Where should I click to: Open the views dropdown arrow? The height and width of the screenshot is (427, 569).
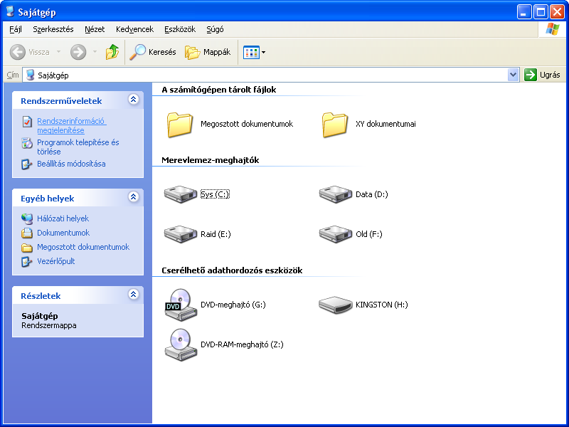coord(263,53)
